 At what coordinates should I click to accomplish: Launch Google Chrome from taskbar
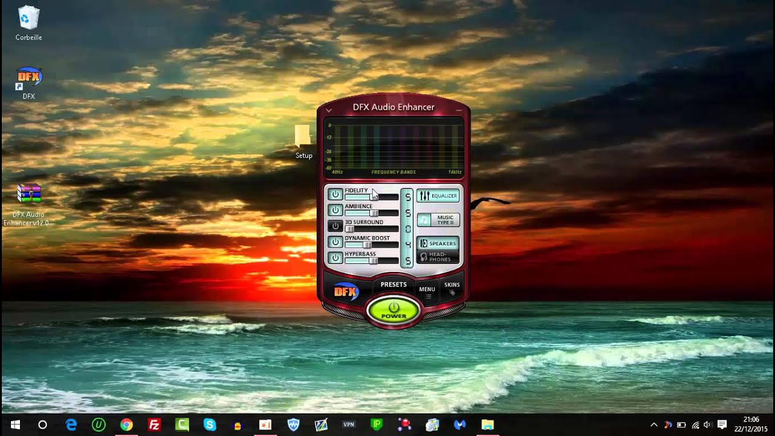click(127, 425)
